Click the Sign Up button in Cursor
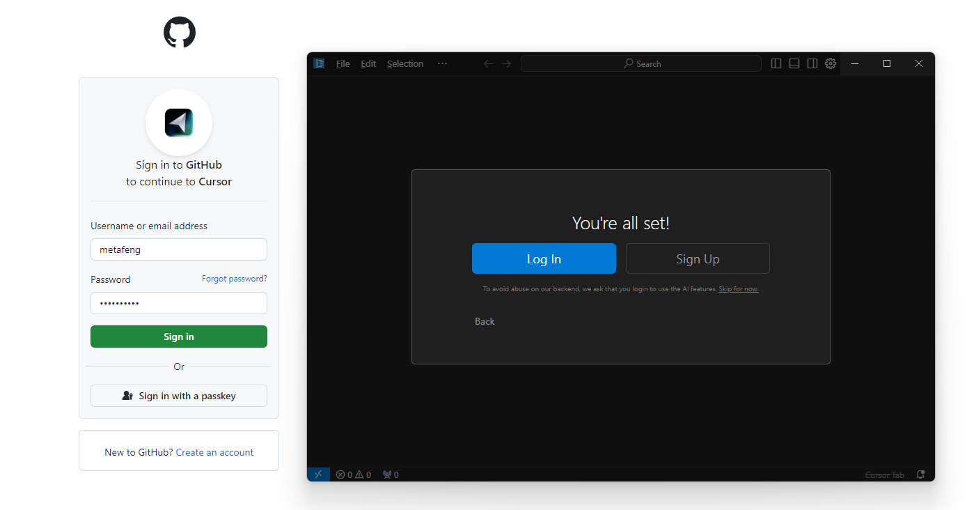 (698, 258)
